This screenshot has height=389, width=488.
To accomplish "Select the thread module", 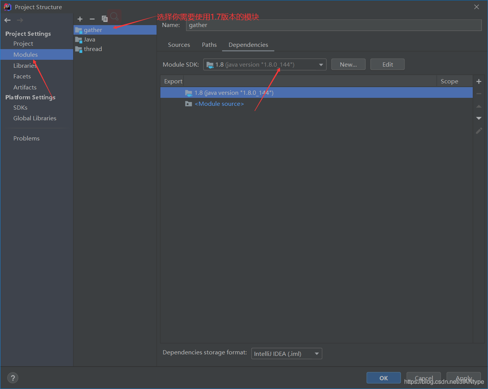I will (115, 49).
